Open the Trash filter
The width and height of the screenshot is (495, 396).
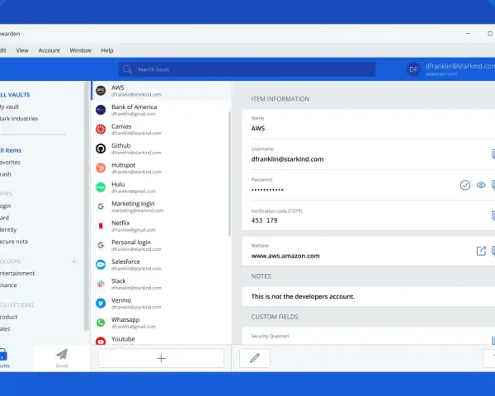(6, 174)
